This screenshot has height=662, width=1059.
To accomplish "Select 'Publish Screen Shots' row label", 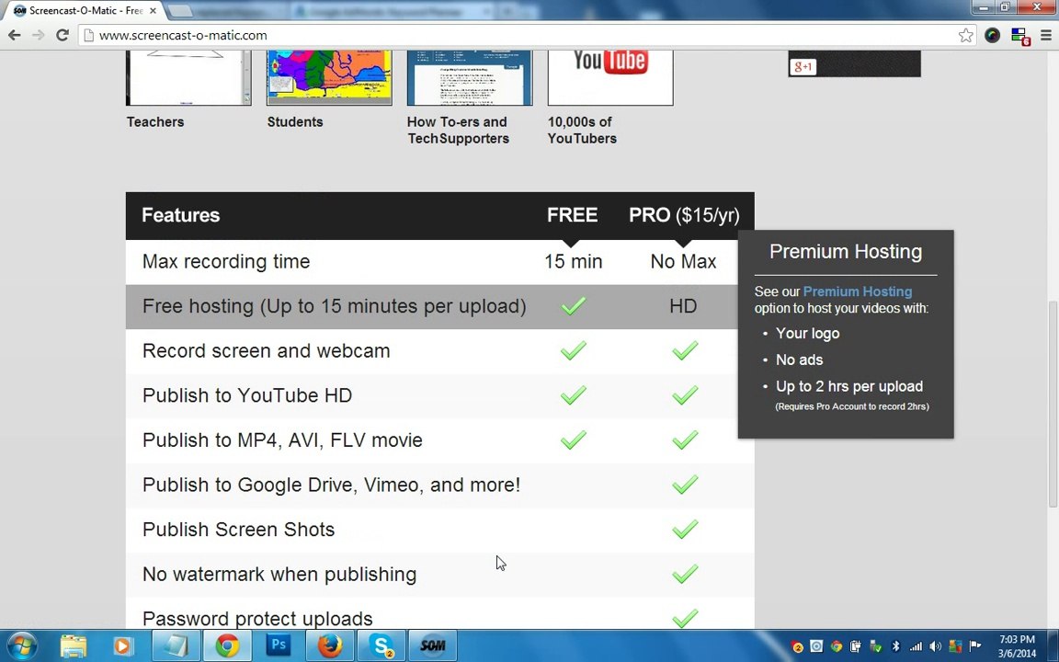I will [238, 529].
